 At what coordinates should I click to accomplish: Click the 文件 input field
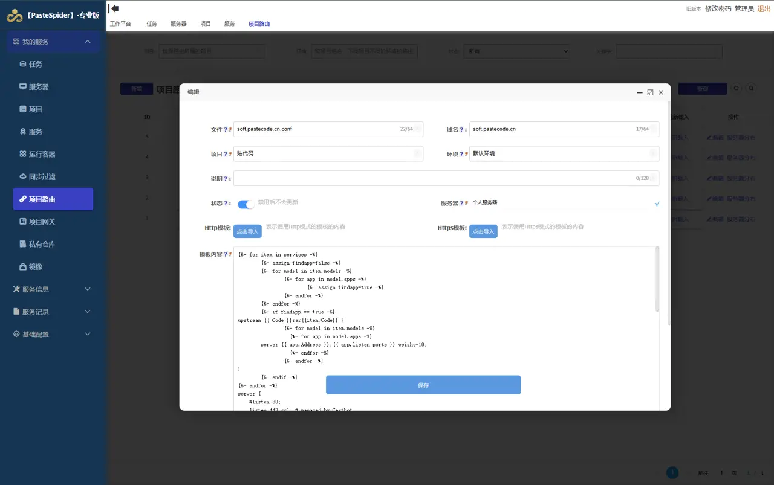328,129
